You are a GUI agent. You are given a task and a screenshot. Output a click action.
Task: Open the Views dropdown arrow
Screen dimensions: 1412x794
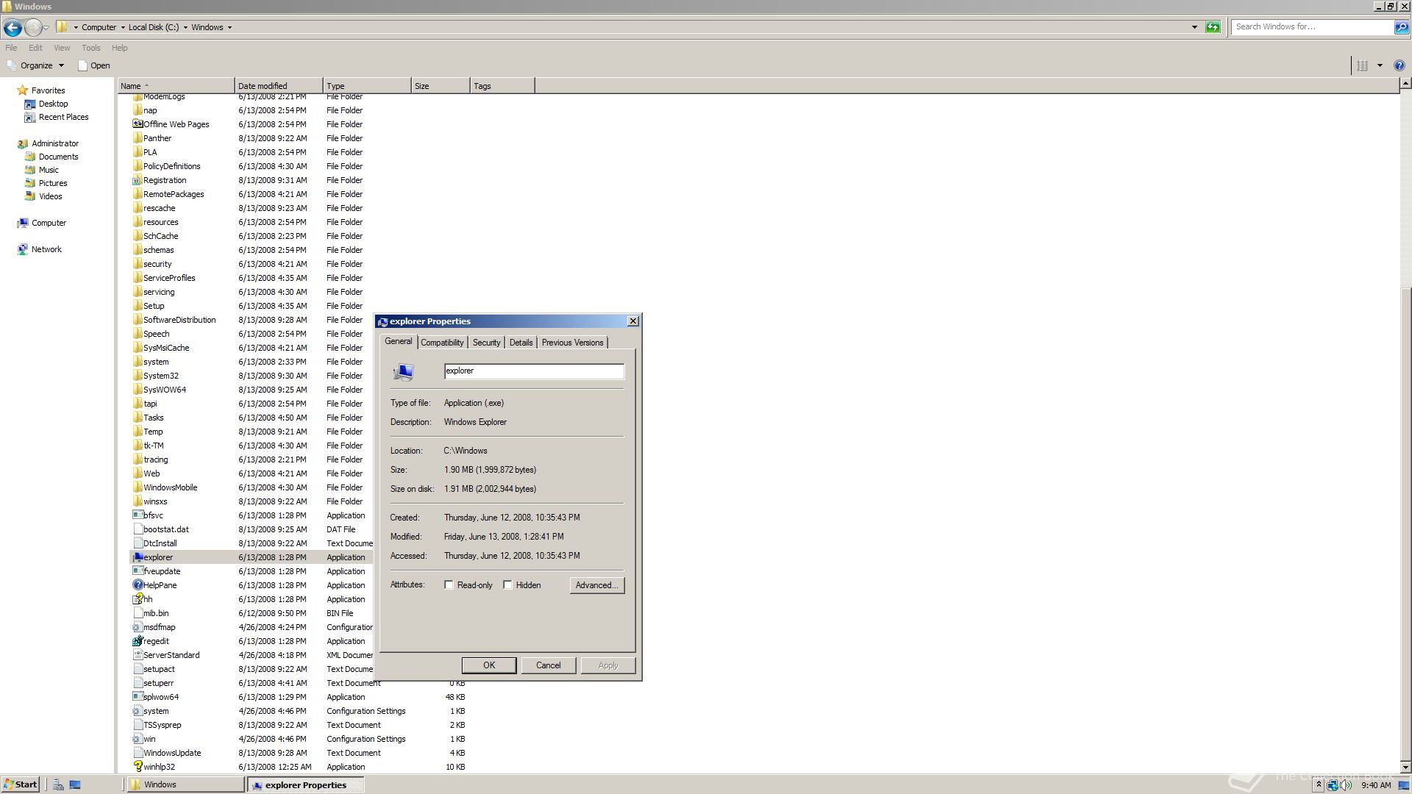click(1380, 65)
